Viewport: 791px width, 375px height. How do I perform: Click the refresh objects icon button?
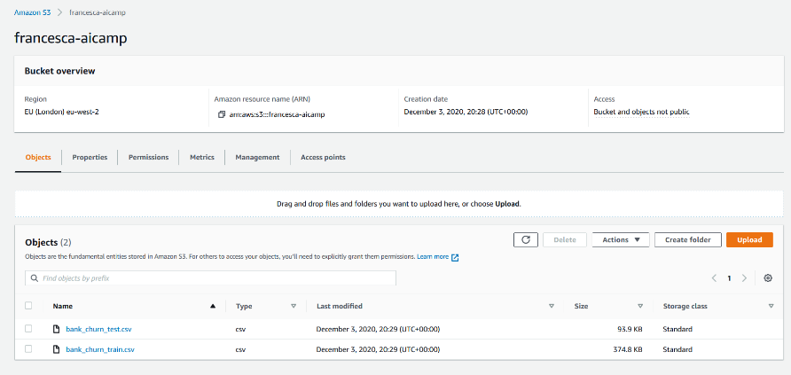click(x=526, y=240)
